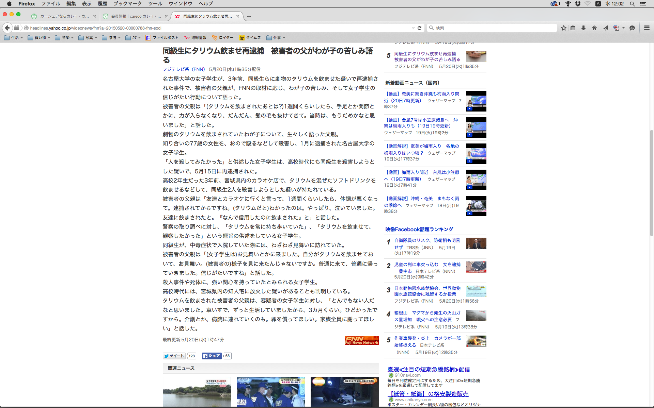Open the downloads arrow icon
Image resolution: width=654 pixels, height=408 pixels.
coord(583,28)
